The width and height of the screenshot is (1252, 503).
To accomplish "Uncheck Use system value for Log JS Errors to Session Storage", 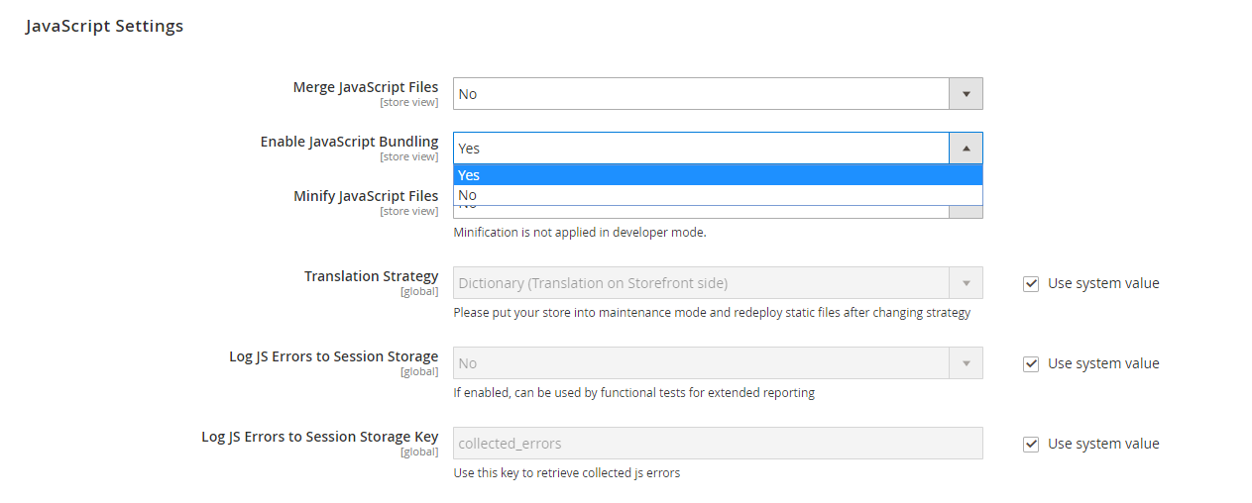I will pyautogui.click(x=1031, y=363).
